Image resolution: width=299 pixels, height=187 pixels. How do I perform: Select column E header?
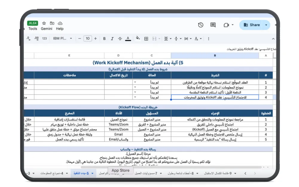(x=69, y=56)
